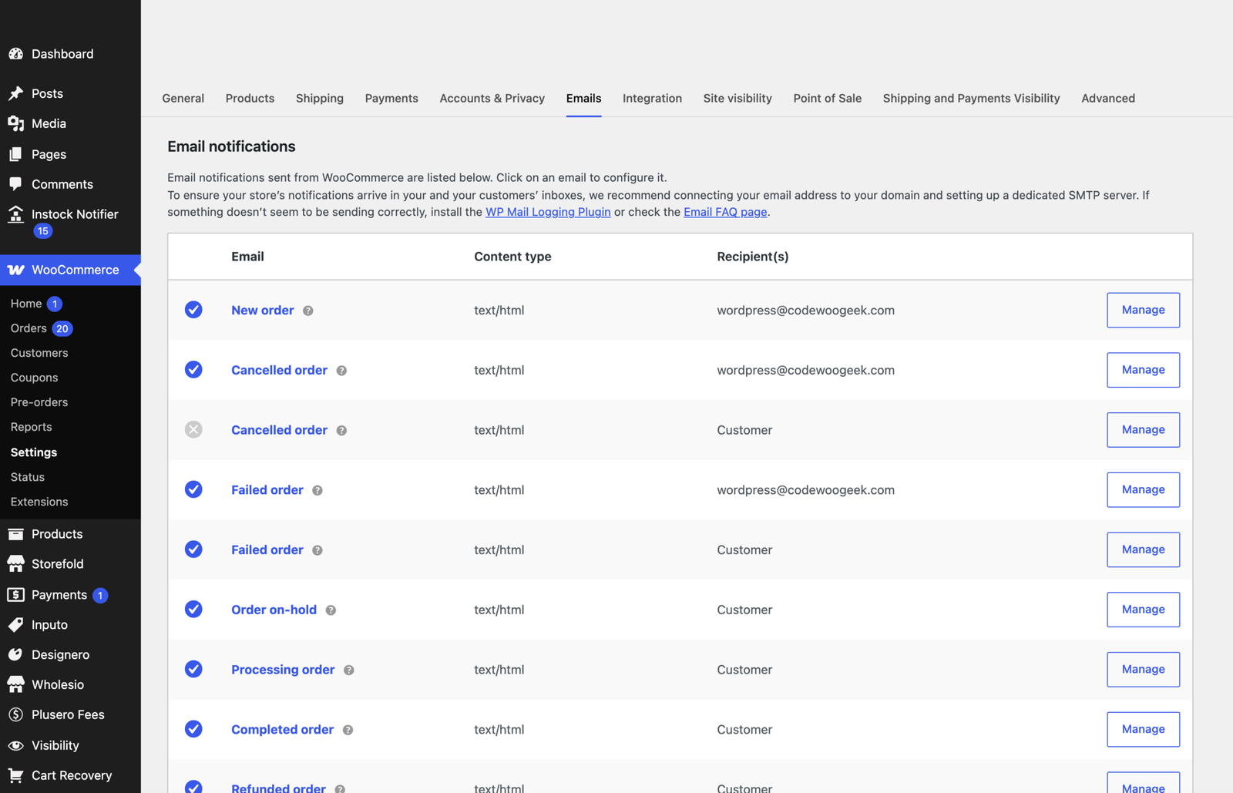Screen dimensions: 1233x793
Task: Select the Storefold store icon
Action: click(15, 564)
